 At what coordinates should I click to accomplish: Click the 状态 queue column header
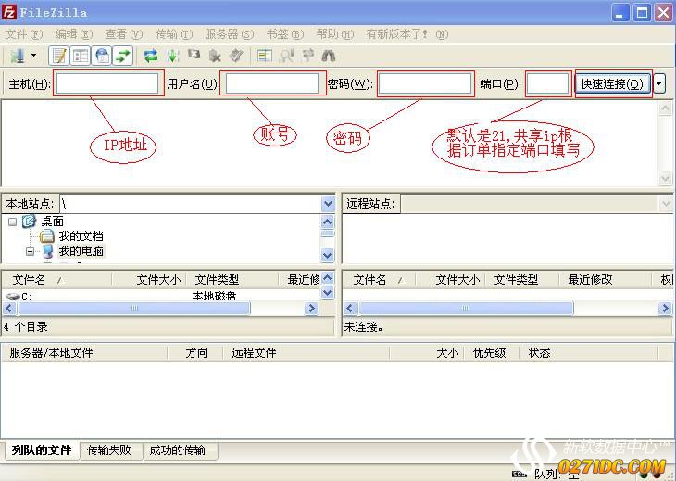point(588,353)
